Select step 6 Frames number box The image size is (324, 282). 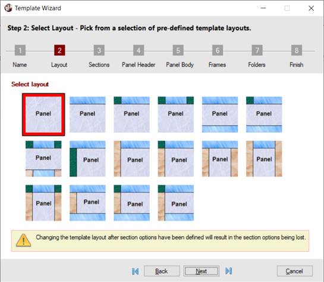(x=218, y=50)
